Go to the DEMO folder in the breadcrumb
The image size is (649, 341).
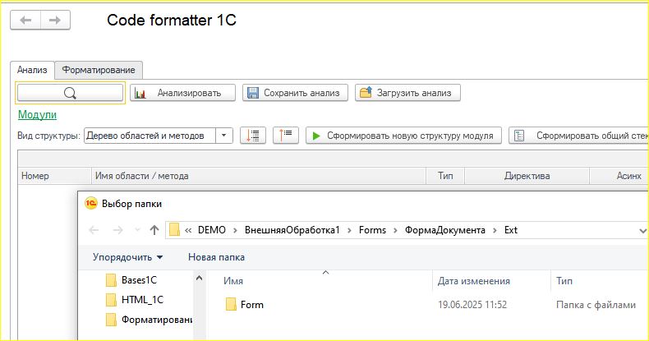tap(211, 230)
